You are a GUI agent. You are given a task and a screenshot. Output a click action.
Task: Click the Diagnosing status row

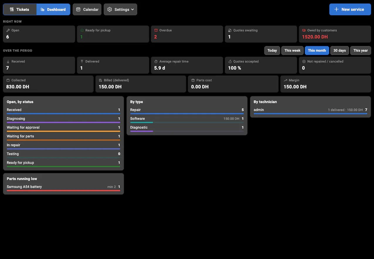point(63,120)
